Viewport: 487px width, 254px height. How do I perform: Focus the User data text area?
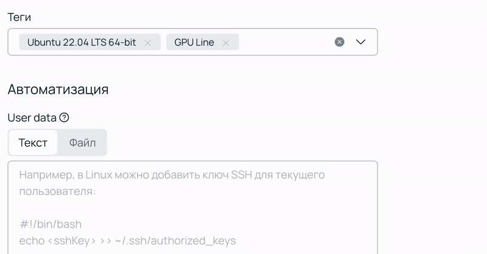point(192,207)
